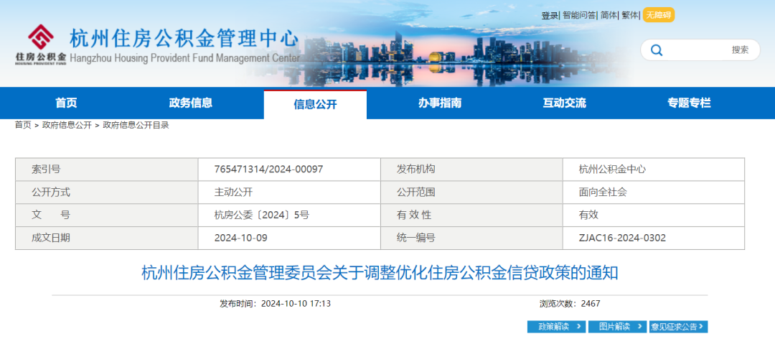The height and width of the screenshot is (339, 775).
Task: Enable 无障碍 accessibility mode
Action: [x=658, y=15]
